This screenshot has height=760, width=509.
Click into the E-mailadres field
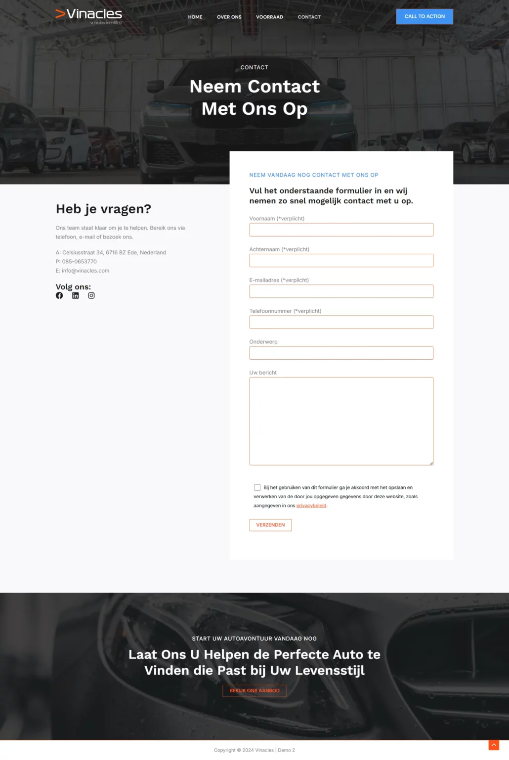341,291
